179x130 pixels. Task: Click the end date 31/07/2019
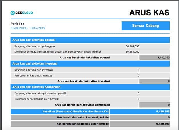tap(37, 28)
